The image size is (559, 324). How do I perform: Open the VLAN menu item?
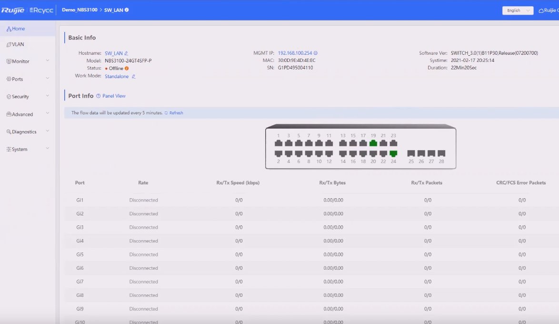pyautogui.click(x=18, y=44)
